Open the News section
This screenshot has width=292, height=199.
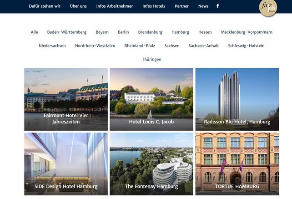point(203,6)
